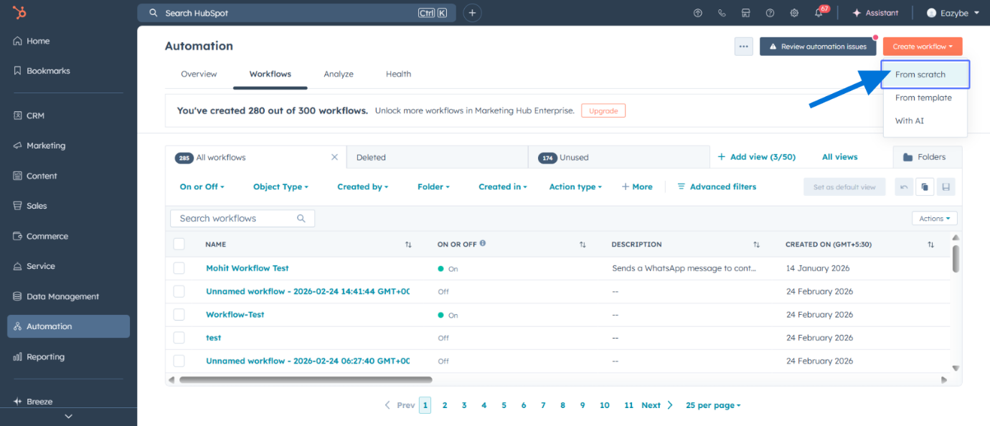This screenshot has width=990, height=426.
Task: Open the settings gear icon
Action: (x=794, y=13)
